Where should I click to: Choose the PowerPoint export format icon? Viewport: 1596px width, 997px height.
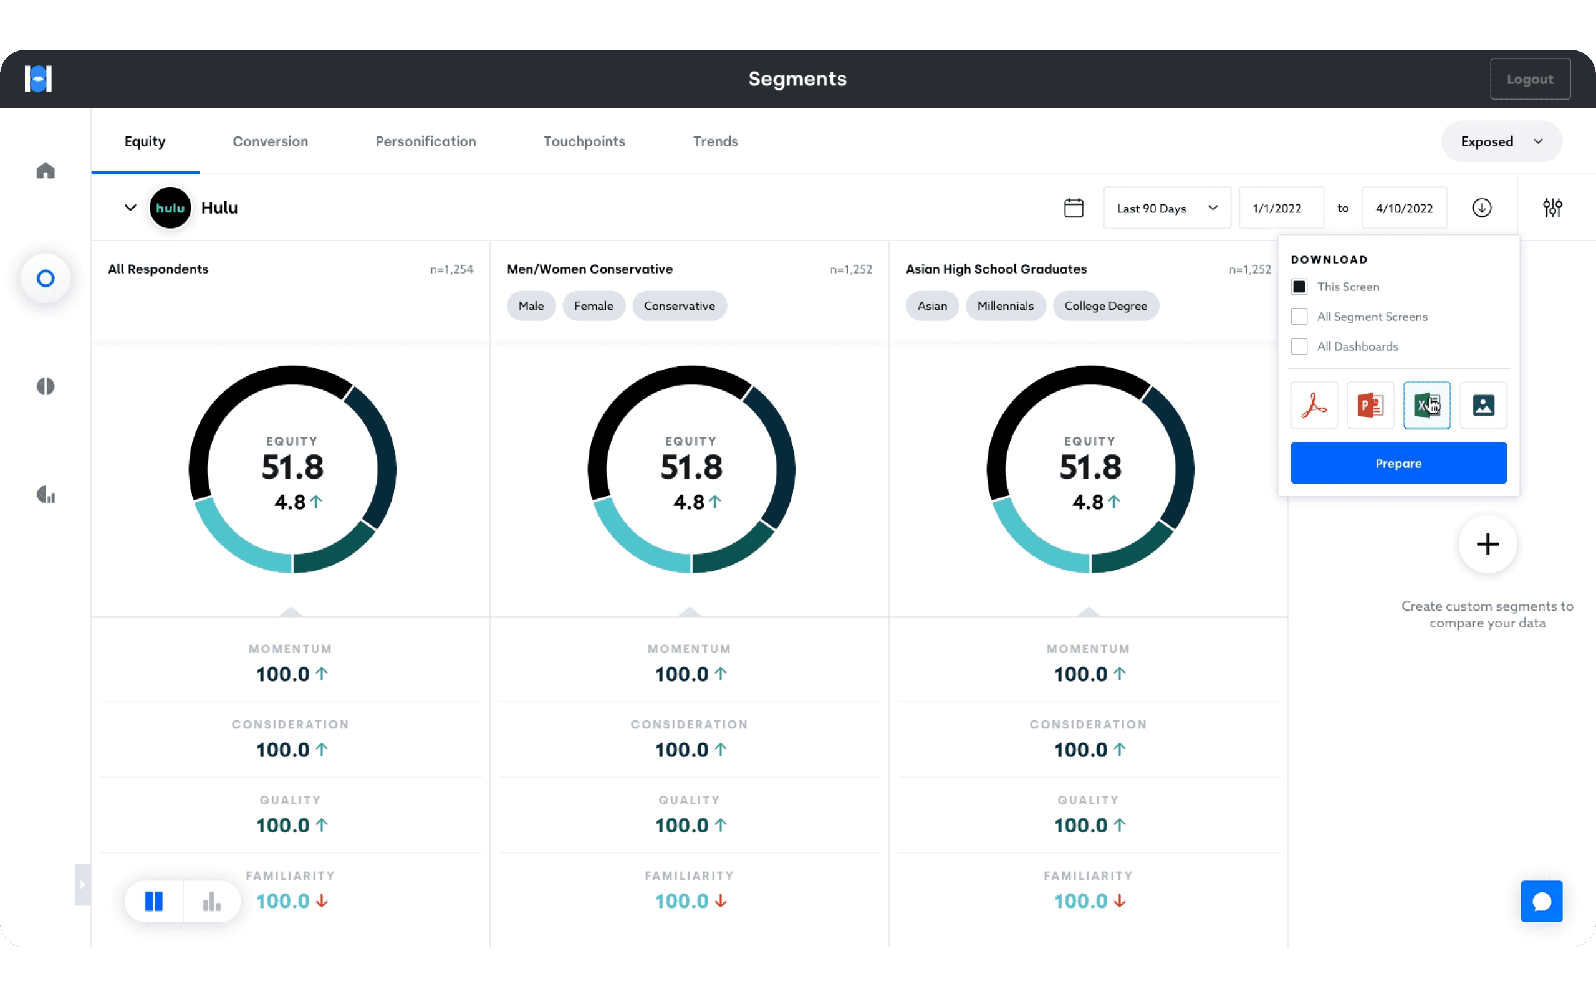coord(1370,405)
